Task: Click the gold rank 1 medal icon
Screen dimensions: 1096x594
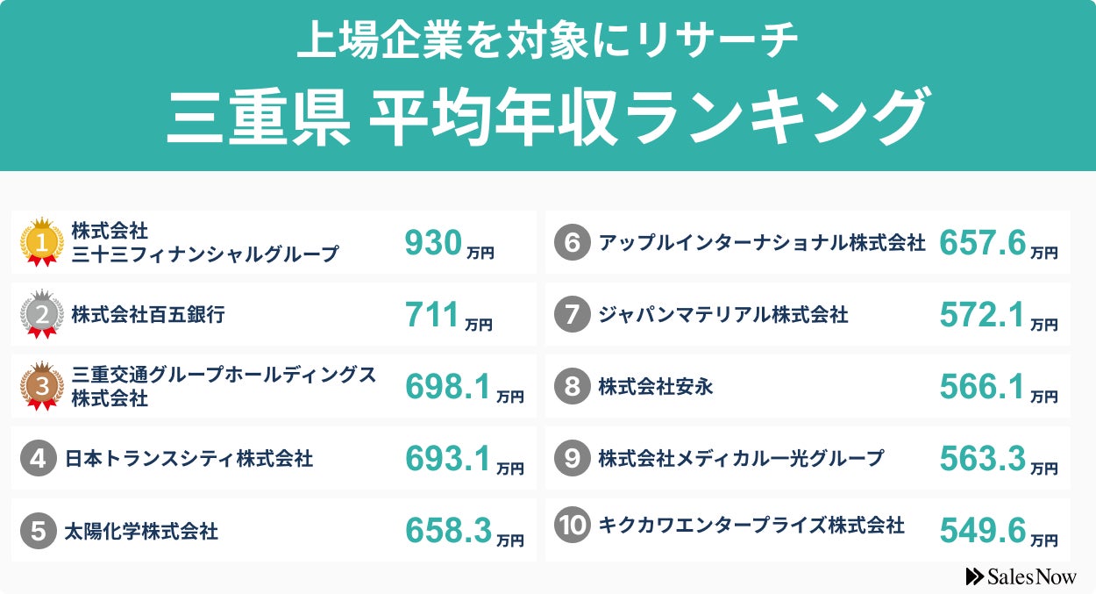Action: coord(41,242)
